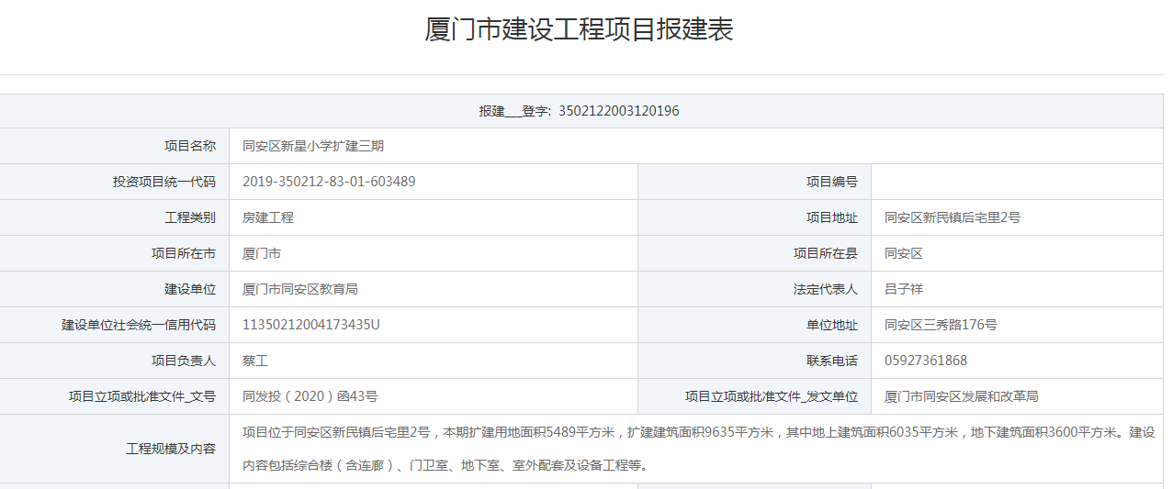The height and width of the screenshot is (489, 1172).
Task: Select document number 同发投（2020）函43号
Action: coord(310,396)
